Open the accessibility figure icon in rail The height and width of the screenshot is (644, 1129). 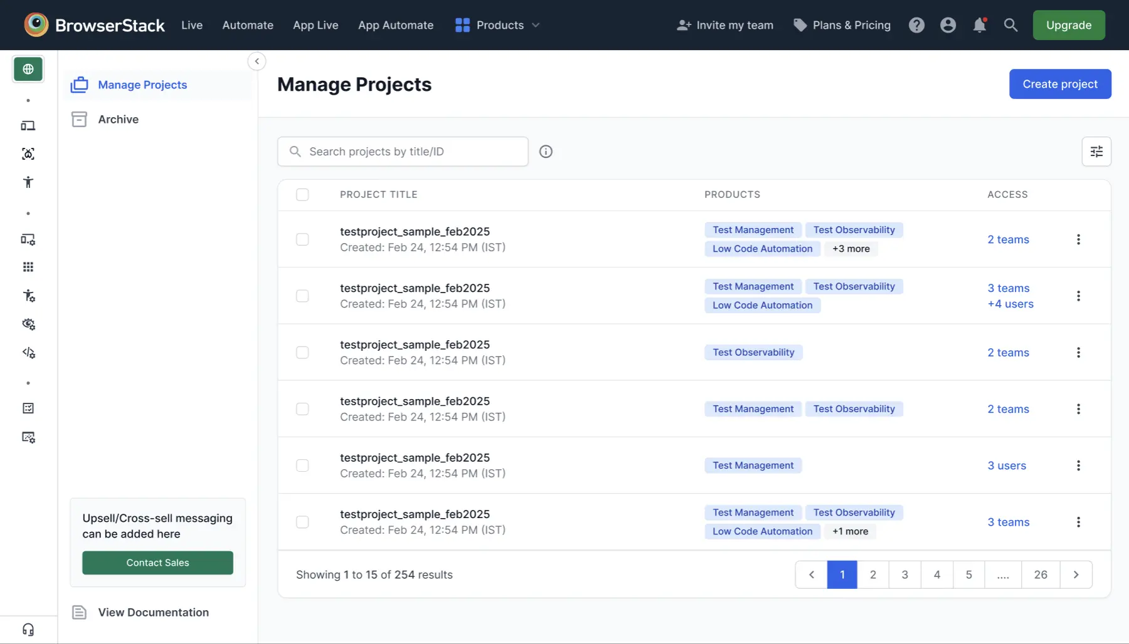(28, 182)
